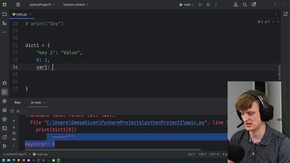
Task: Open Run panel more options
Action: click(25, 111)
